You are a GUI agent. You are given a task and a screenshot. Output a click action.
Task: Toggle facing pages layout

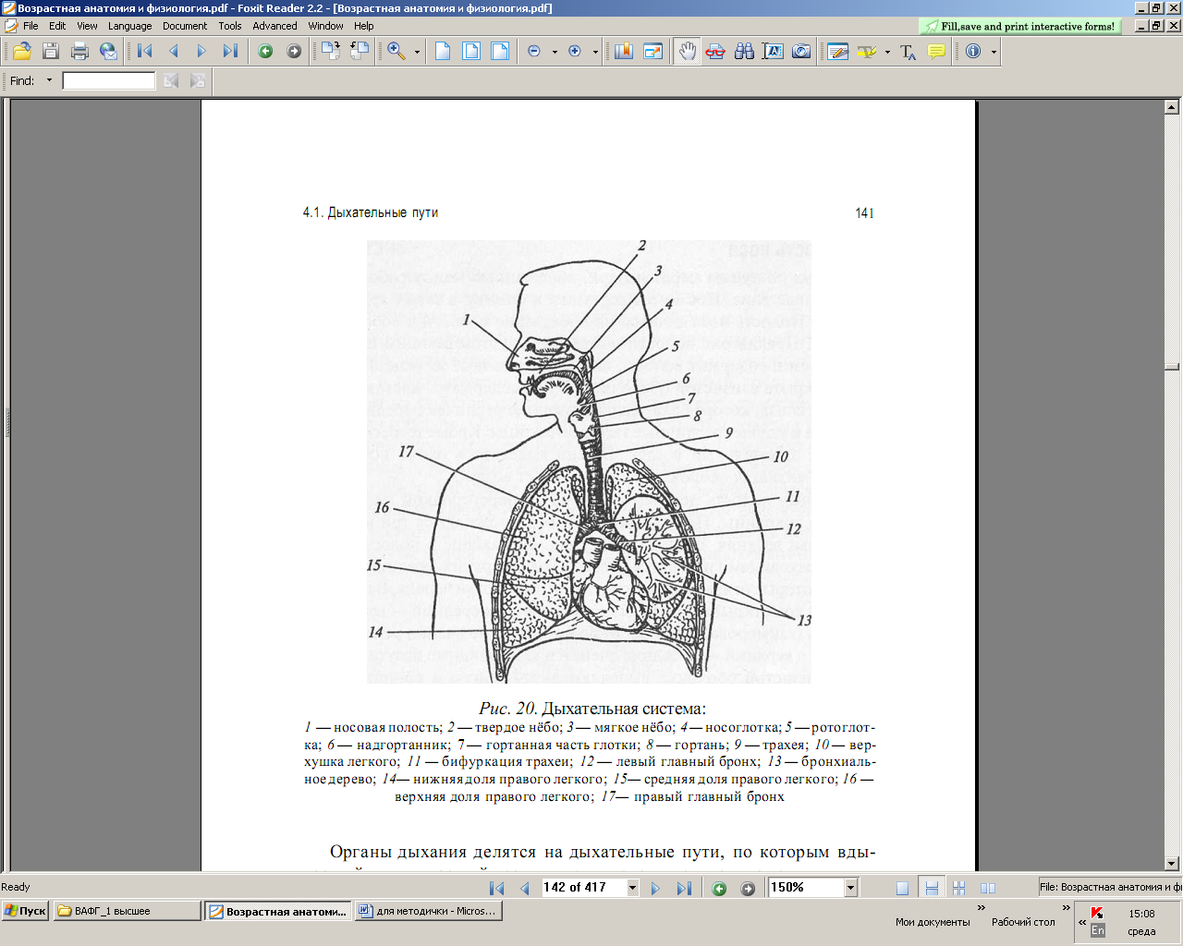988,888
